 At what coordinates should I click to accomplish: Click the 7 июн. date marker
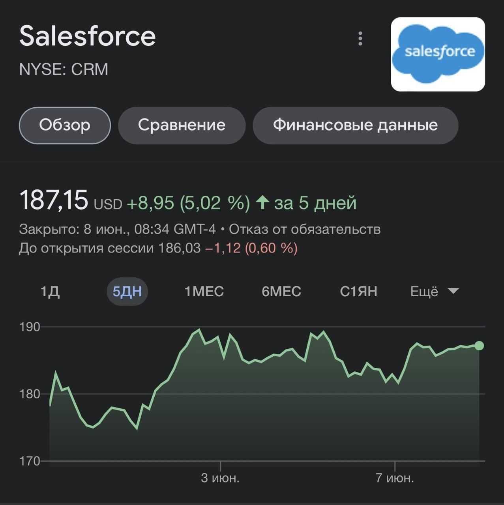395,478
